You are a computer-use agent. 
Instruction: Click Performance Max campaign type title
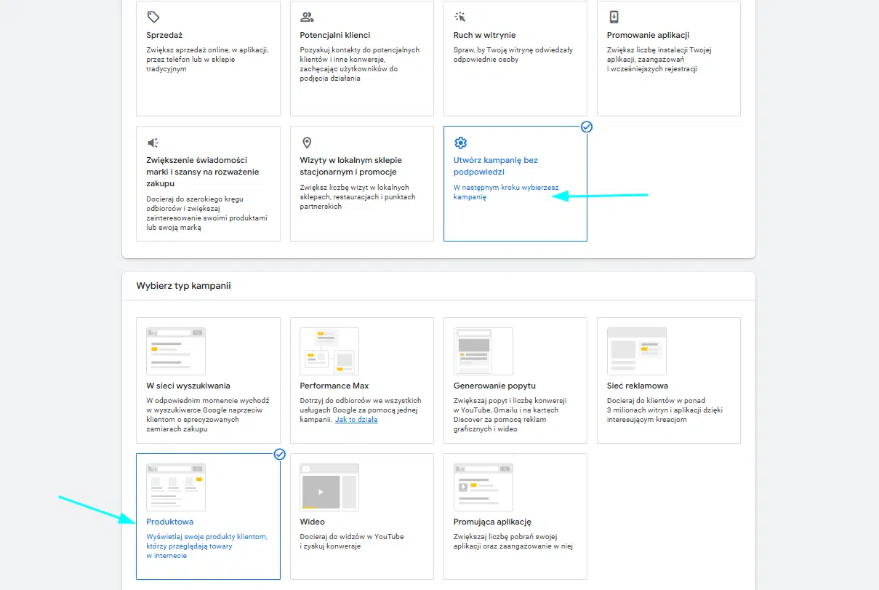(x=334, y=386)
